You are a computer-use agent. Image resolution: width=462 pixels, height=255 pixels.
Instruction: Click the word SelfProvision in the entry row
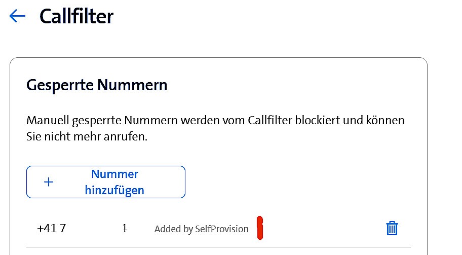point(222,229)
